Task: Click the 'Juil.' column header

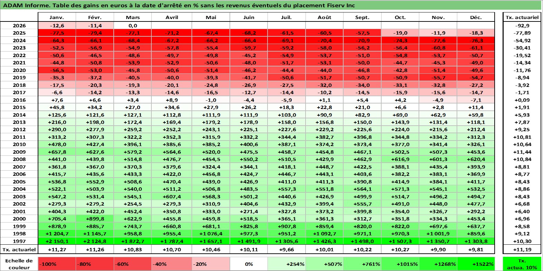Action: (x=287, y=17)
